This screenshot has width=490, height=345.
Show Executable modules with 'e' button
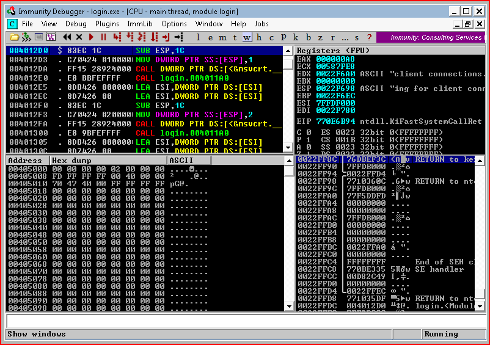tap(210, 37)
